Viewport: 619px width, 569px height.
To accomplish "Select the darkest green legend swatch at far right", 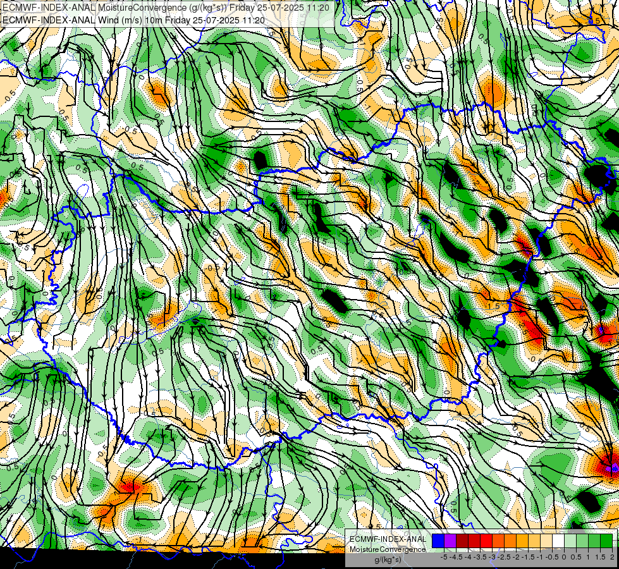I will (606, 541).
